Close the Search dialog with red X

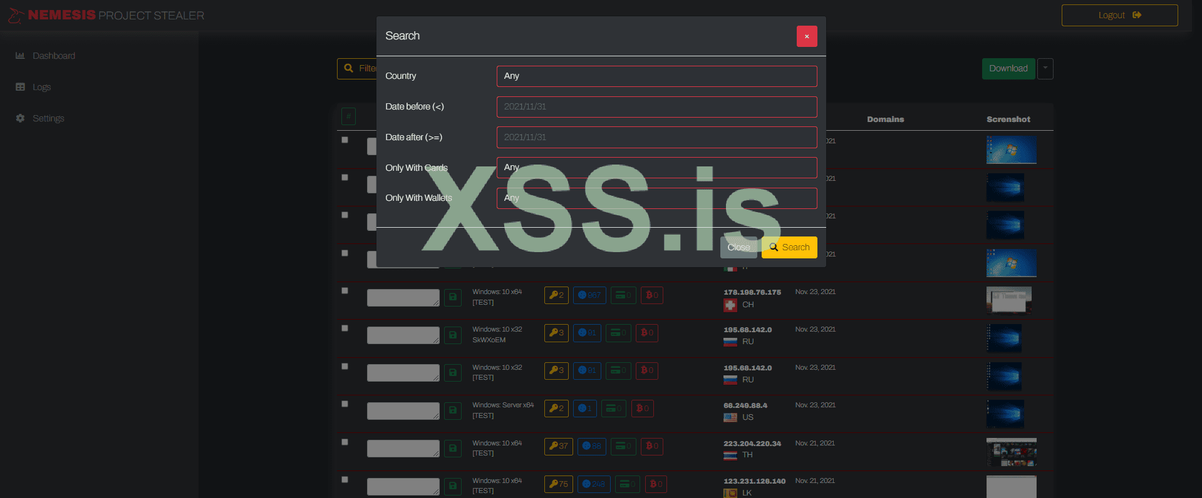pos(807,36)
